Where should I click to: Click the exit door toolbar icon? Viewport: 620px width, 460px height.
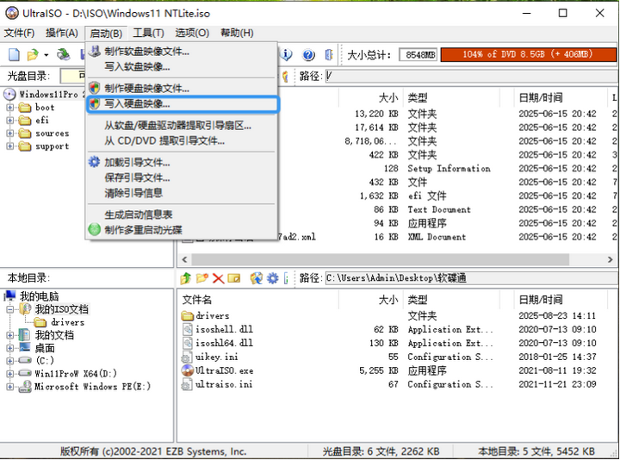click(329, 54)
